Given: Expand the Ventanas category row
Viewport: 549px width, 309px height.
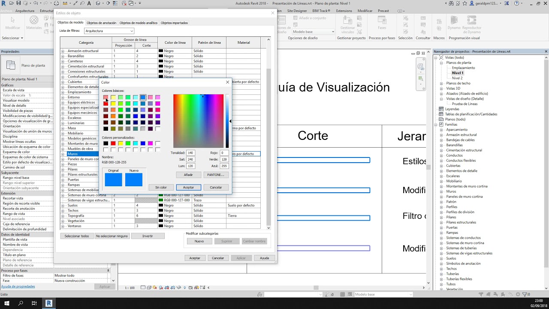Looking at the screenshot, I should (63, 226).
